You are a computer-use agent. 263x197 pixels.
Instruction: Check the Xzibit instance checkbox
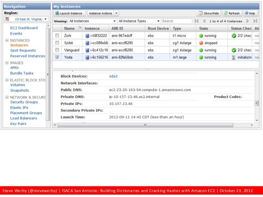point(57,43)
